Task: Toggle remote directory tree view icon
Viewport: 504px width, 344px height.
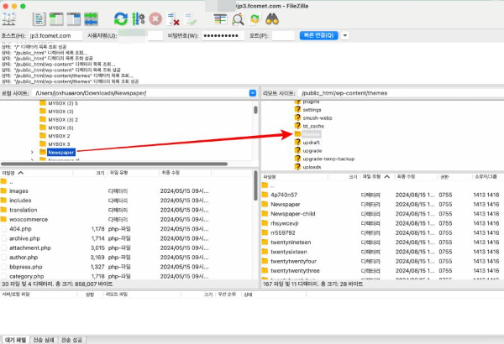Action: [x=74, y=19]
